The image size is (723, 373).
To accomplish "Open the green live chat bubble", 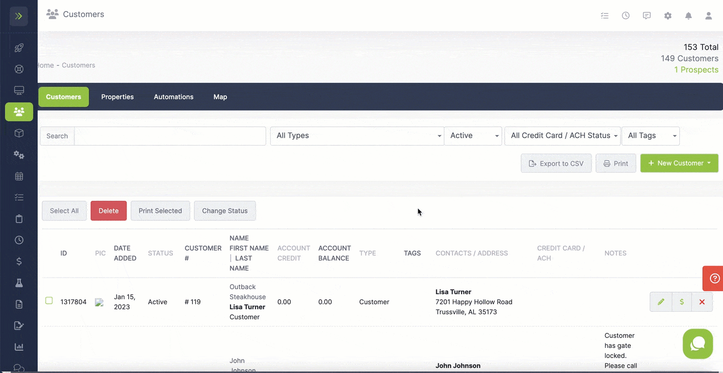I will coord(698,344).
